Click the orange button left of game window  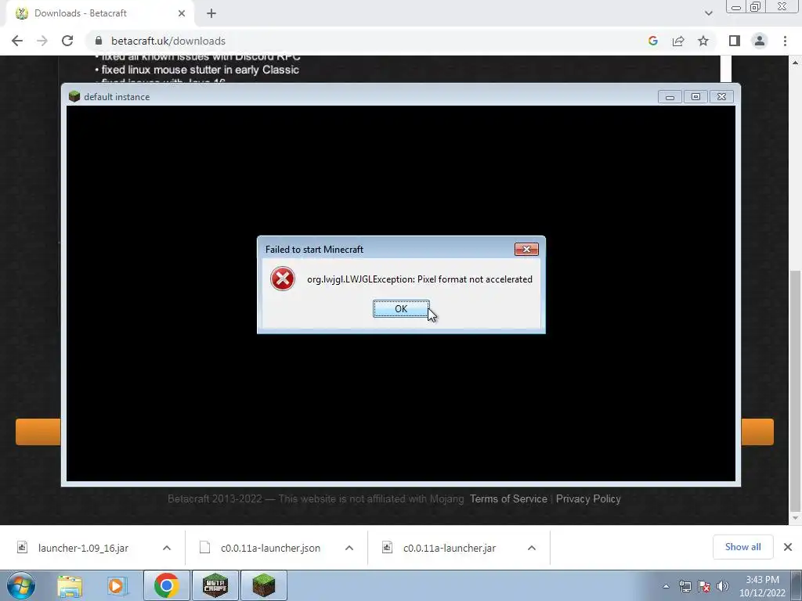(x=38, y=432)
